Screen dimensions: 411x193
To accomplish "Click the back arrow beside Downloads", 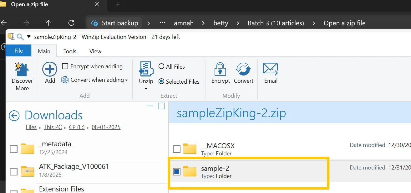I will (14, 115).
